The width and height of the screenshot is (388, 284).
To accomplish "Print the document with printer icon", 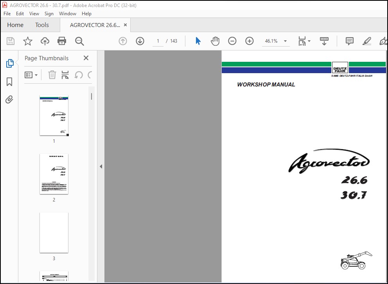I will [62, 41].
